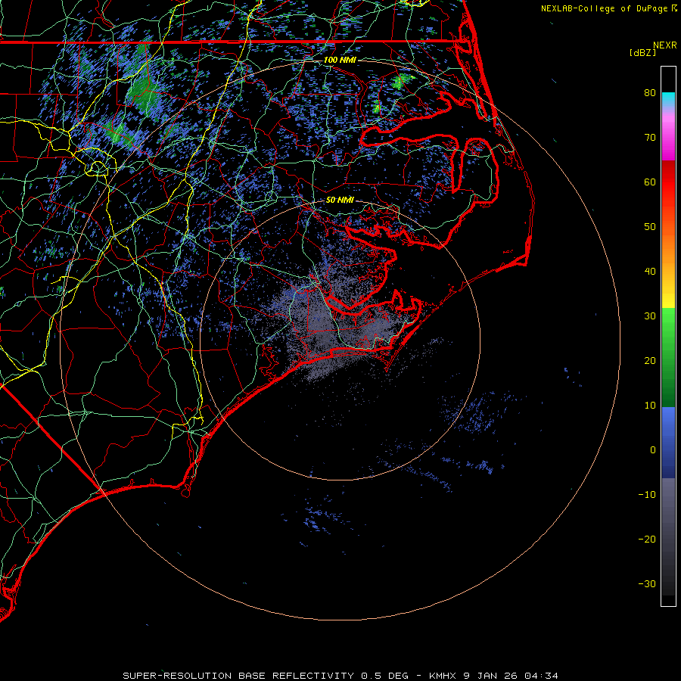Click the -30 dBZ scale value
The height and width of the screenshot is (681, 681).
[647, 584]
